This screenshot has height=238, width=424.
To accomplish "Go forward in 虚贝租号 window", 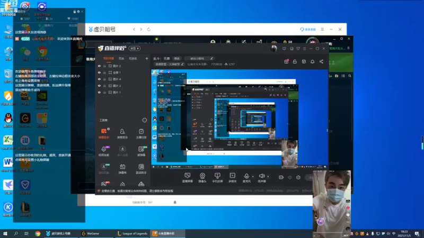I will tap(141, 29).
